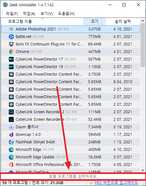Open the 도움말(H) menu
This screenshot has height=186, width=146.
click(x=66, y=13)
